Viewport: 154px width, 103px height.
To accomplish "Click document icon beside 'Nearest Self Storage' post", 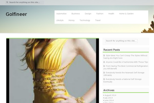I will (x=104, y=73).
